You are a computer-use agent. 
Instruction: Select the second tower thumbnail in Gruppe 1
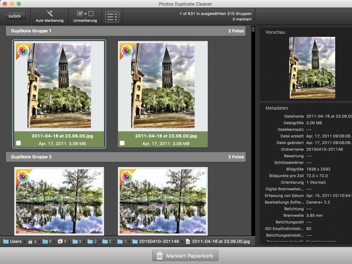(x=163, y=86)
